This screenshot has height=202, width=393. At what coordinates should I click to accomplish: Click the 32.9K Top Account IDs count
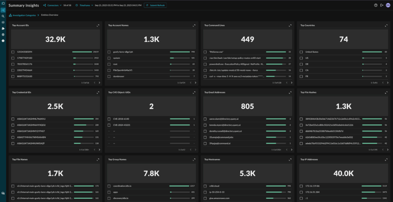pyautogui.click(x=56, y=39)
